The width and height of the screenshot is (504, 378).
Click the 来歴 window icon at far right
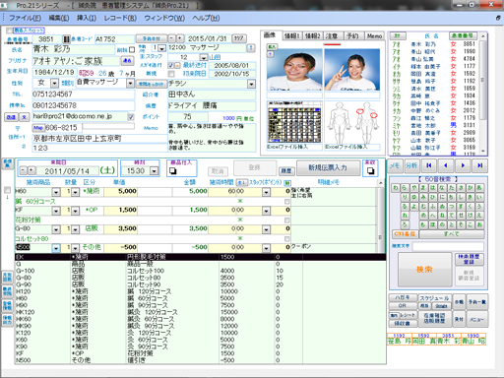pyautogui.click(x=370, y=170)
